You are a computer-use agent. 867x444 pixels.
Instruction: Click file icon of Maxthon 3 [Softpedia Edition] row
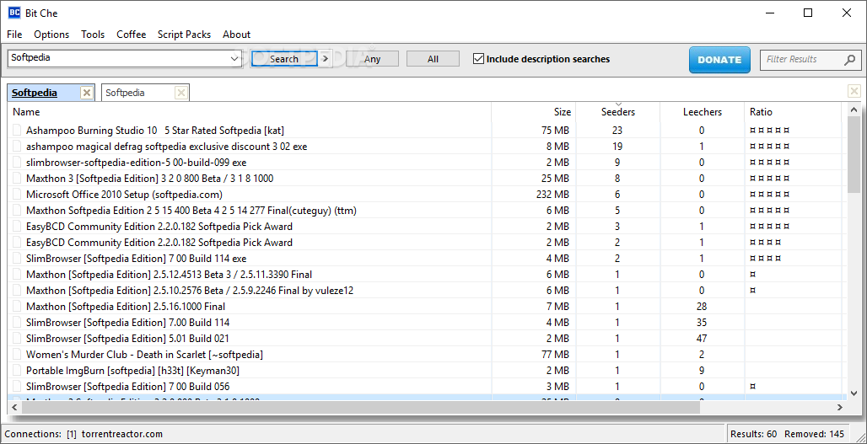(17, 179)
